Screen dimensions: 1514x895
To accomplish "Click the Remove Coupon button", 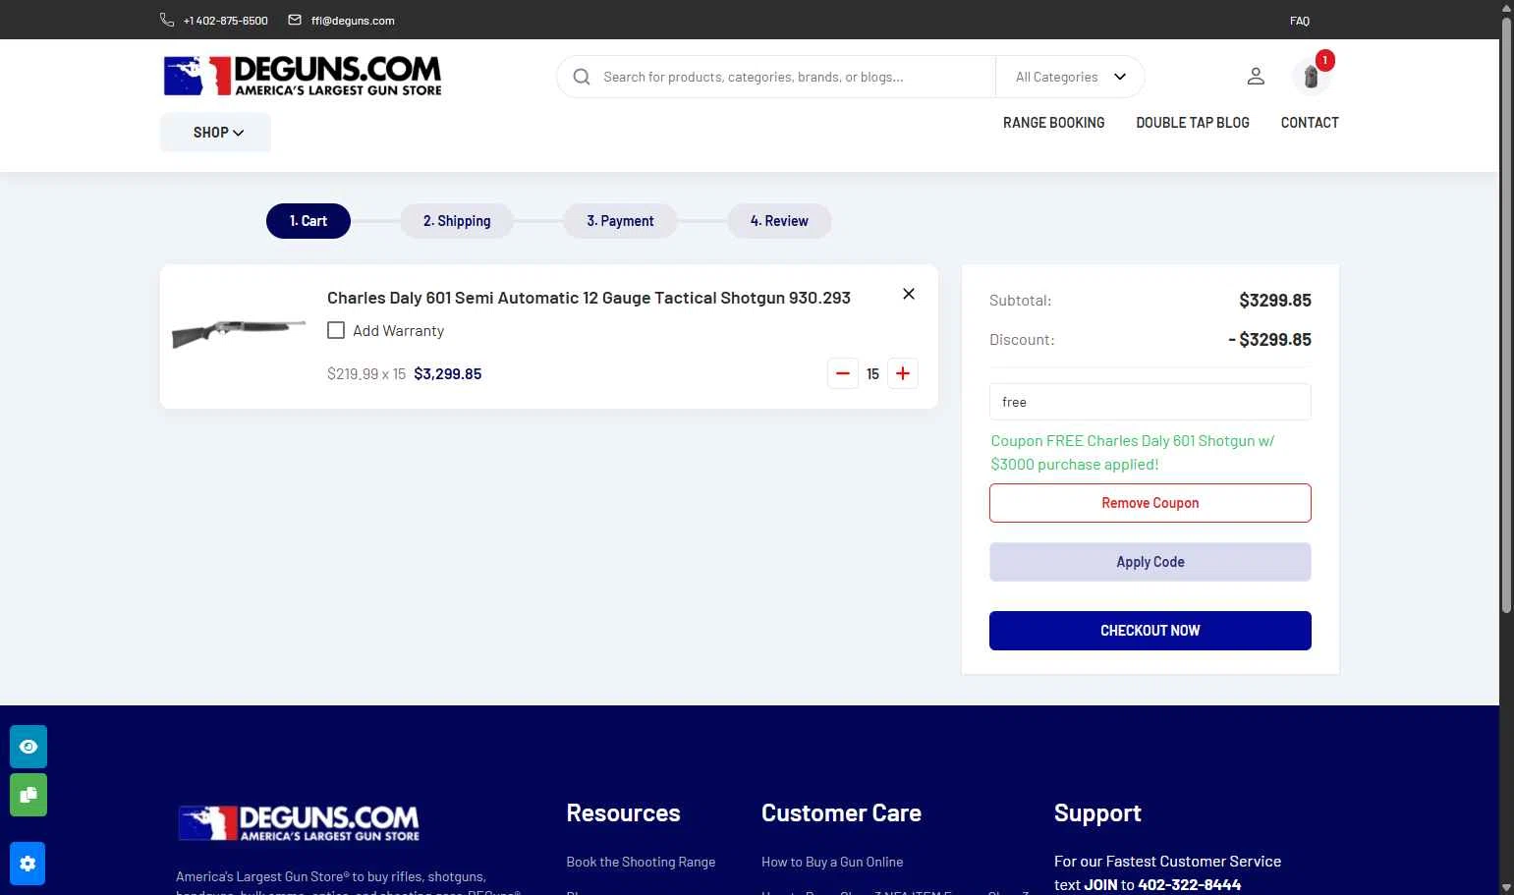I will click(1150, 503).
